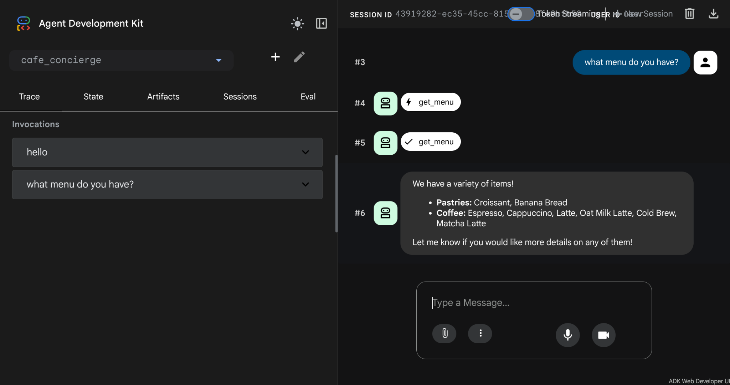Screen dimensions: 730x385
Task: Collapse the side panel icon
Action: (321, 24)
